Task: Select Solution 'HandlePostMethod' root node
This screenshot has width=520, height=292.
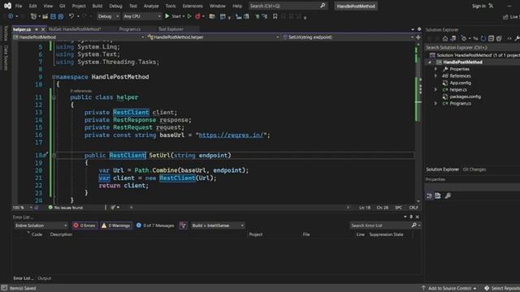Action: click(475, 55)
